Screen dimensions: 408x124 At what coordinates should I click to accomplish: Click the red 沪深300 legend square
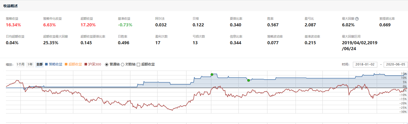86,64
